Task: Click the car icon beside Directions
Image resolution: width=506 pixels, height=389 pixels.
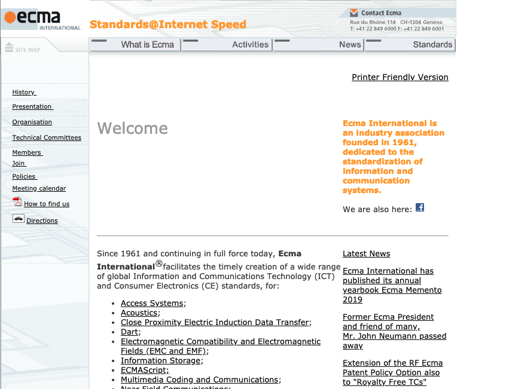Action: pyautogui.click(x=19, y=219)
